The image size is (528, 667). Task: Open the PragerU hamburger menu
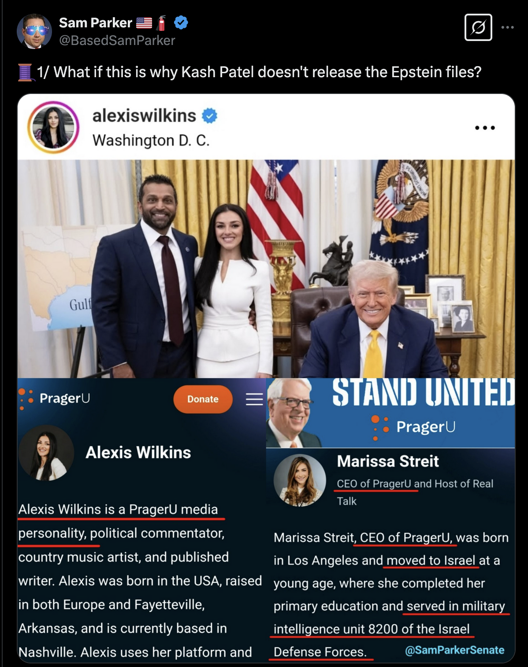click(x=254, y=399)
